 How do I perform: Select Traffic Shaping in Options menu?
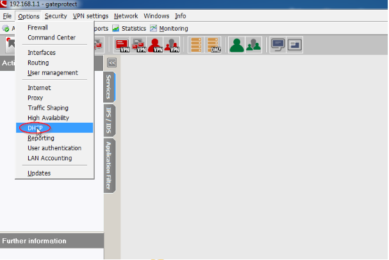click(x=47, y=108)
